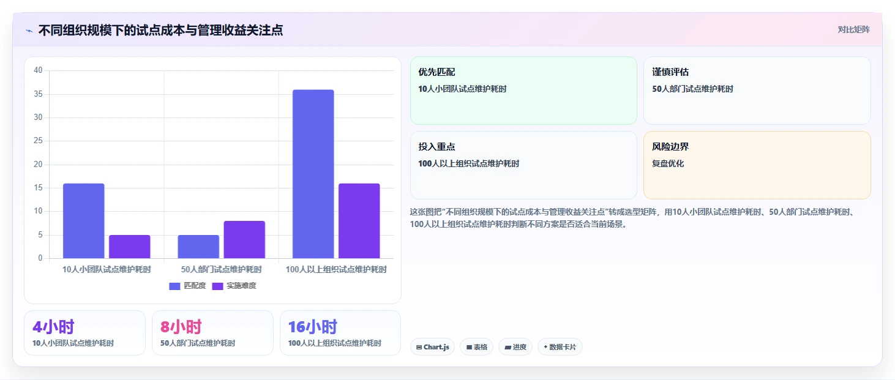This screenshot has width=895, height=380.
Task: Click the Chart.js chip icon
Action: coord(419,347)
